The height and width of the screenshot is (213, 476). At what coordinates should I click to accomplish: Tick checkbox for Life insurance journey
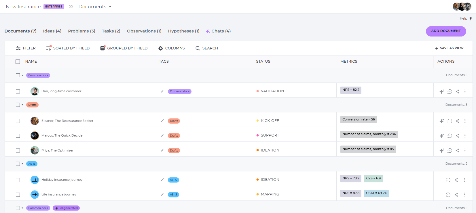tap(18, 195)
